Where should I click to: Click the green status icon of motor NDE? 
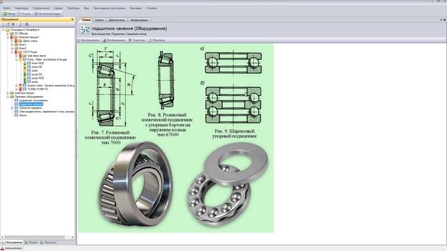(25, 63)
